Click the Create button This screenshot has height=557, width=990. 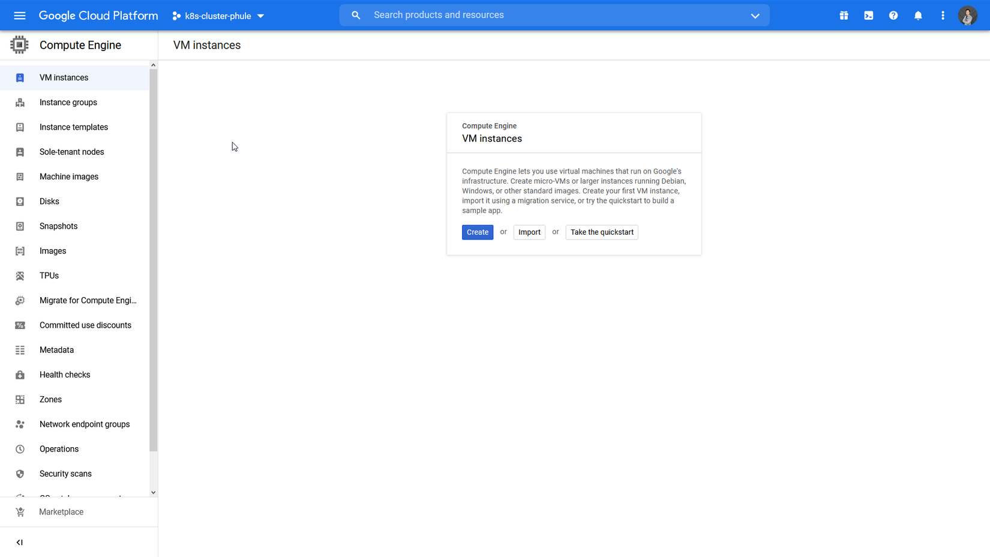tap(478, 232)
